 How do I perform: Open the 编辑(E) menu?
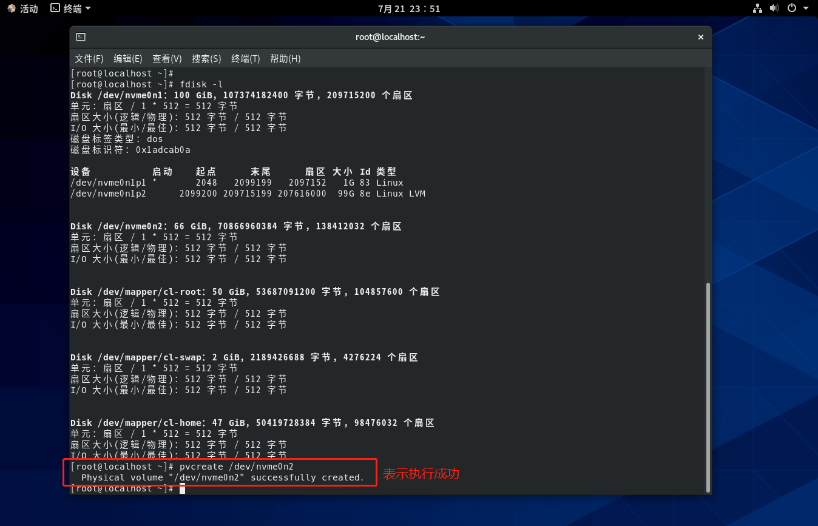(x=127, y=59)
